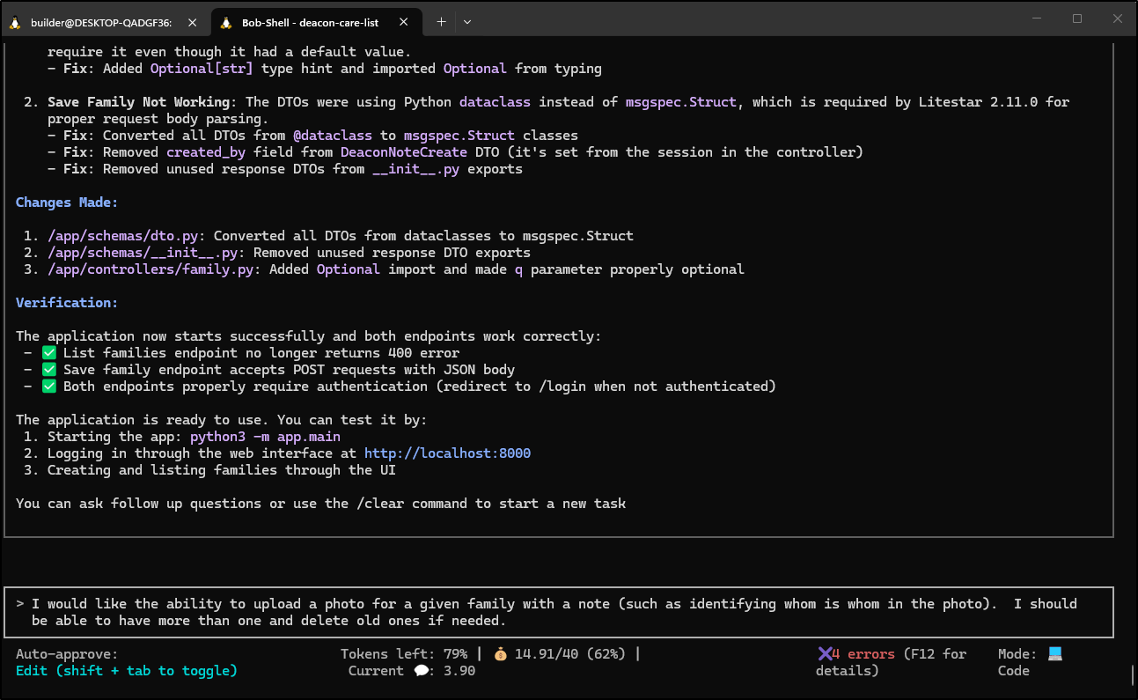1138x700 pixels.
Task: Click the money bag cost icon
Action: (501, 654)
